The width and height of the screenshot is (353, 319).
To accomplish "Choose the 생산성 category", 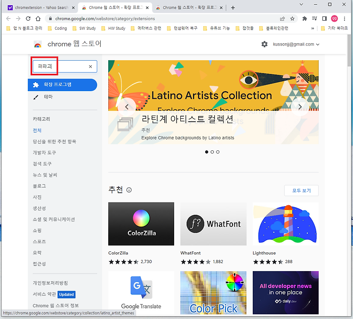I will 40,208.
